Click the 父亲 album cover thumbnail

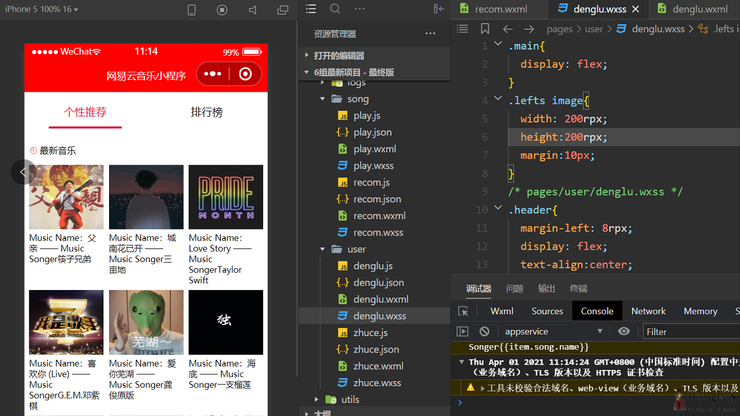(66, 197)
